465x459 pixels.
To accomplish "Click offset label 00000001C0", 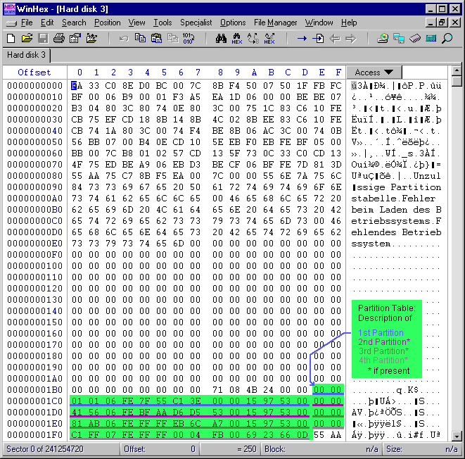I will point(35,401).
